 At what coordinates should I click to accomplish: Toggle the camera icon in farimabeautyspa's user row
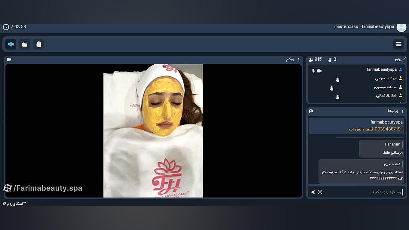coord(319,71)
